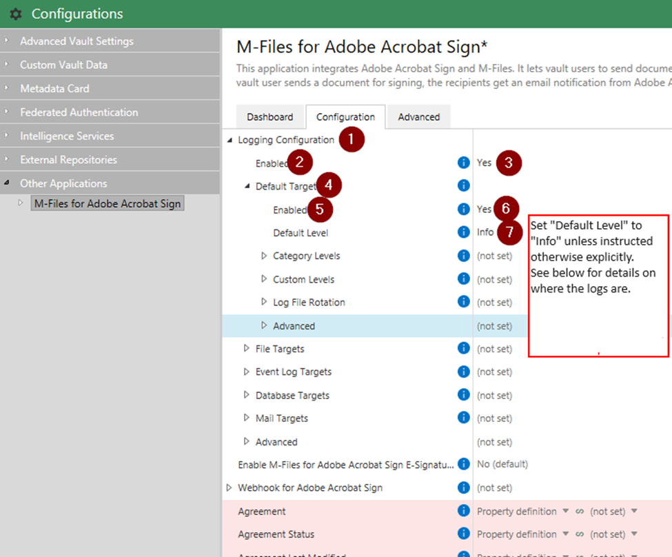Click (not set) value of Mail Targets
Image resolution: width=672 pixels, height=557 pixels.
pyautogui.click(x=495, y=418)
